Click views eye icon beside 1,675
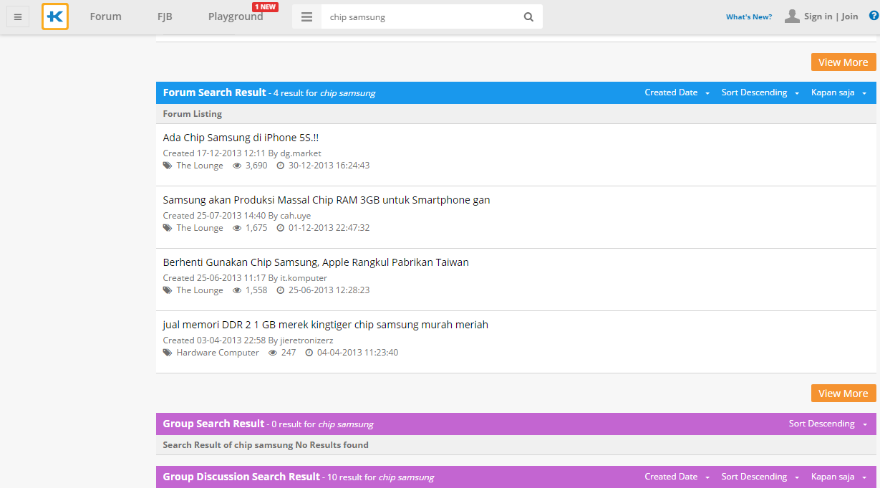This screenshot has width=880, height=491. [x=237, y=228]
